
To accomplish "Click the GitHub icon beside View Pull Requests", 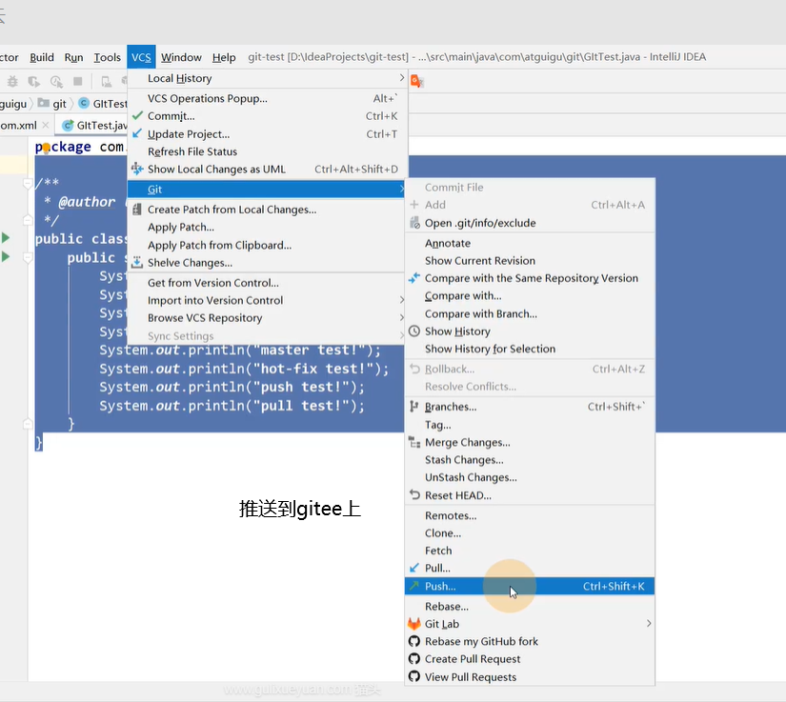I will tap(414, 676).
